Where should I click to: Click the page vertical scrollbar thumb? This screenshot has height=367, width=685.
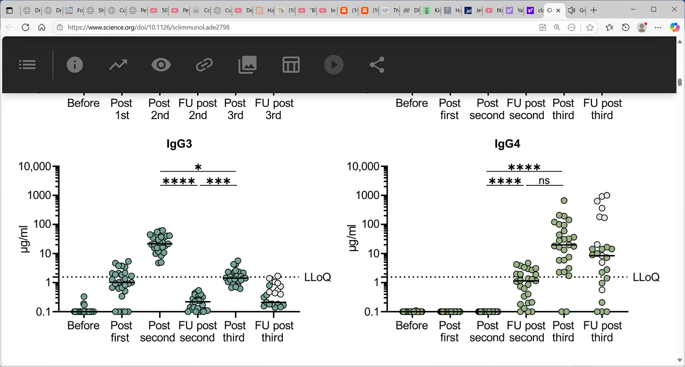[x=680, y=82]
